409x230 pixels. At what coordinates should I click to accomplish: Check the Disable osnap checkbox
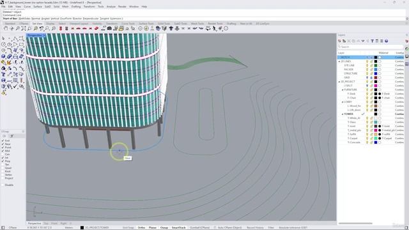[x=3, y=185]
